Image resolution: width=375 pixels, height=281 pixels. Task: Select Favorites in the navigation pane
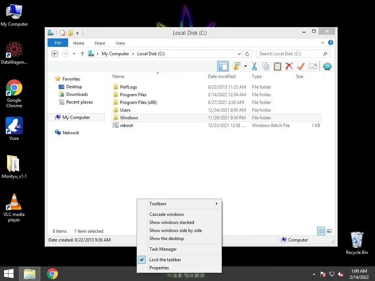pyautogui.click(x=71, y=79)
